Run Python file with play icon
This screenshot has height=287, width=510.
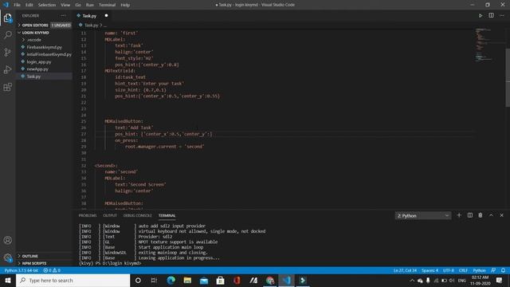481,16
